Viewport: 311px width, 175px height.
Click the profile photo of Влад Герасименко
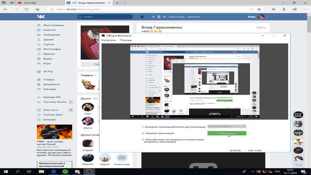click(90, 42)
